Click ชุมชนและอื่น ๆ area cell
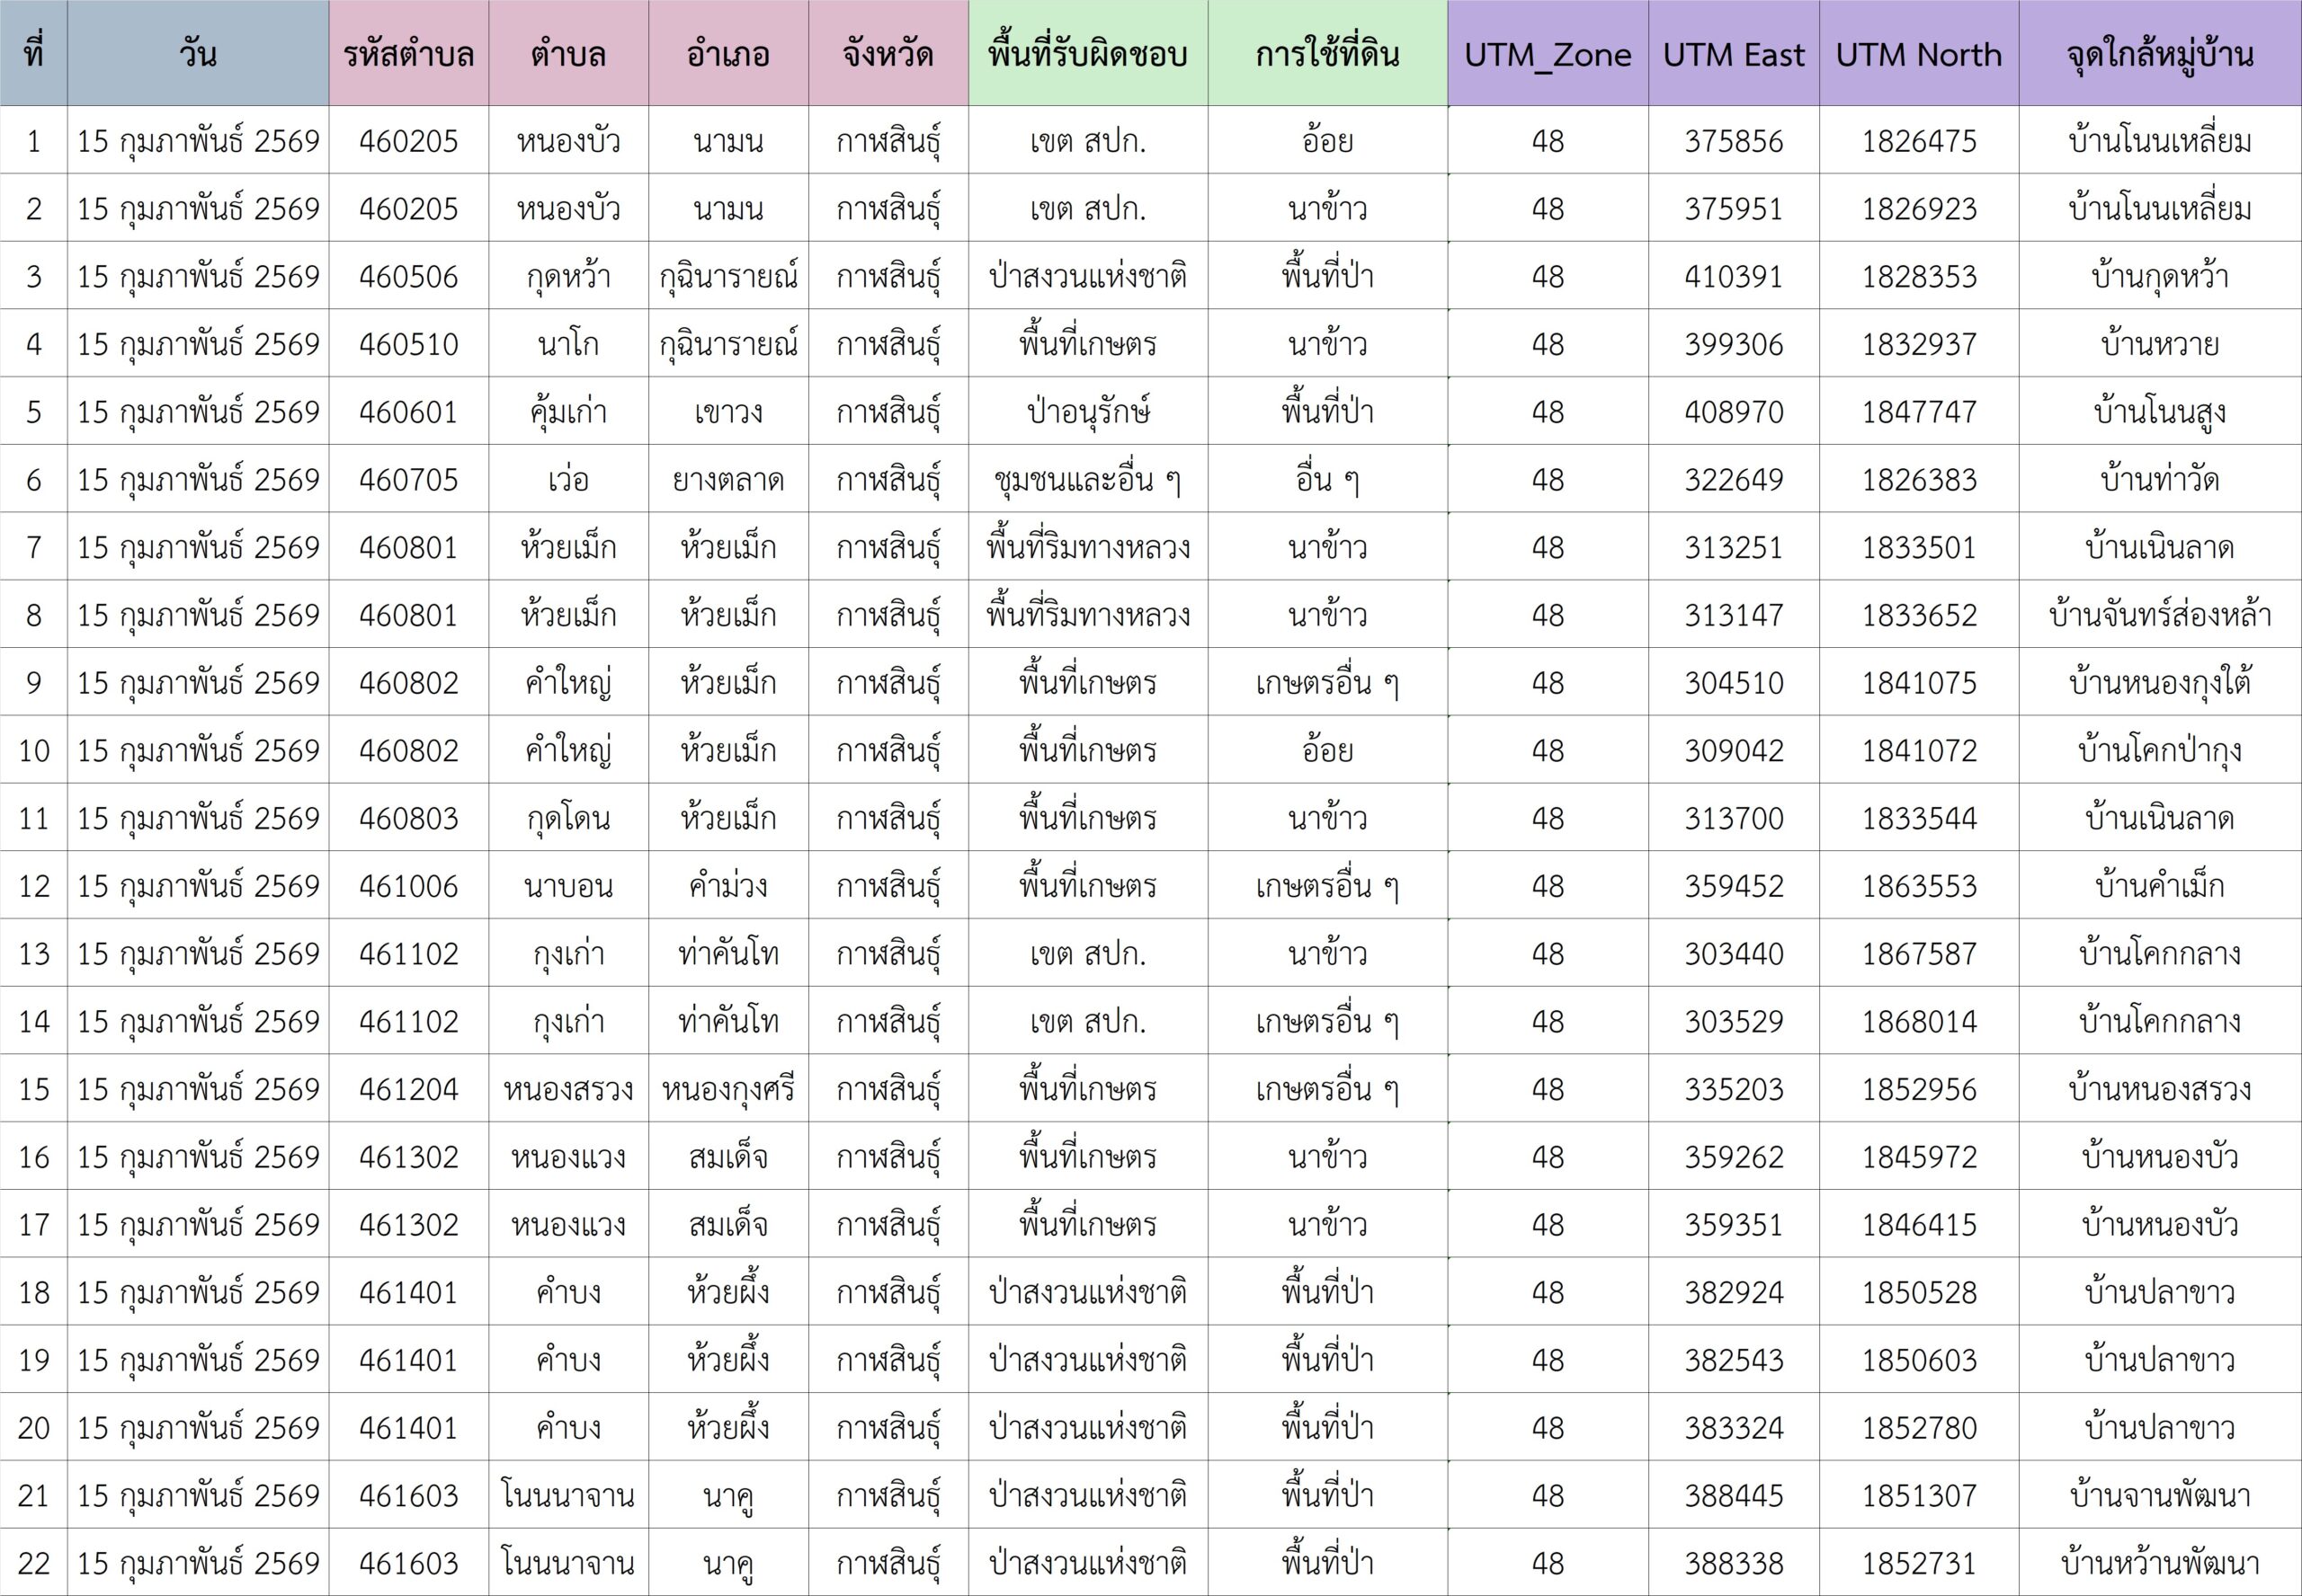The width and height of the screenshot is (2302, 1596). (1087, 479)
